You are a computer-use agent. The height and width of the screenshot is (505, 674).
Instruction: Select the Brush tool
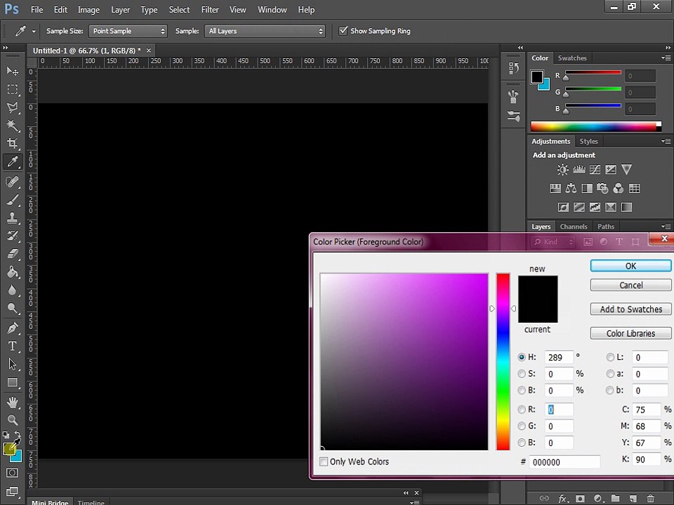[x=13, y=200]
